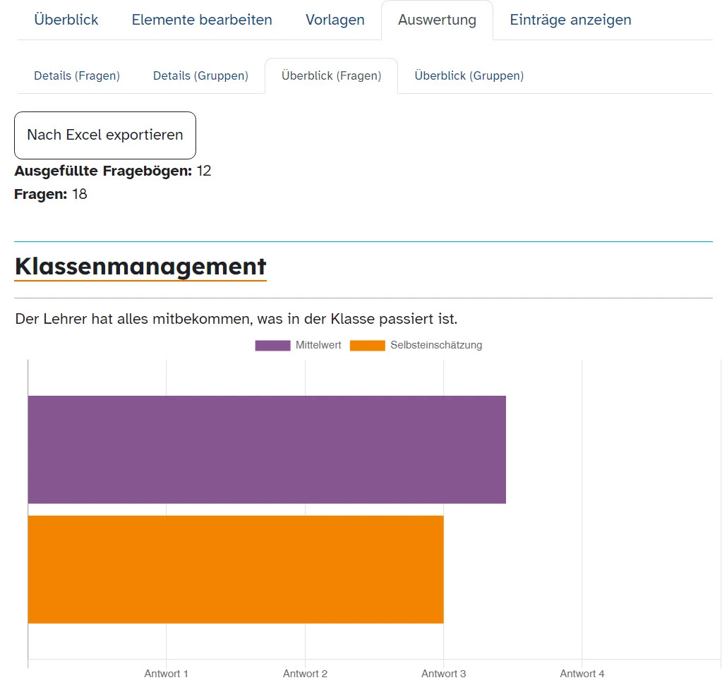Viewport: 722px width, 685px height.
Task: Select the Auswertung tab
Action: click(x=437, y=20)
